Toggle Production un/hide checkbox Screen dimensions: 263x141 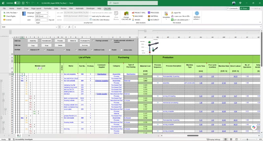tap(45, 50)
